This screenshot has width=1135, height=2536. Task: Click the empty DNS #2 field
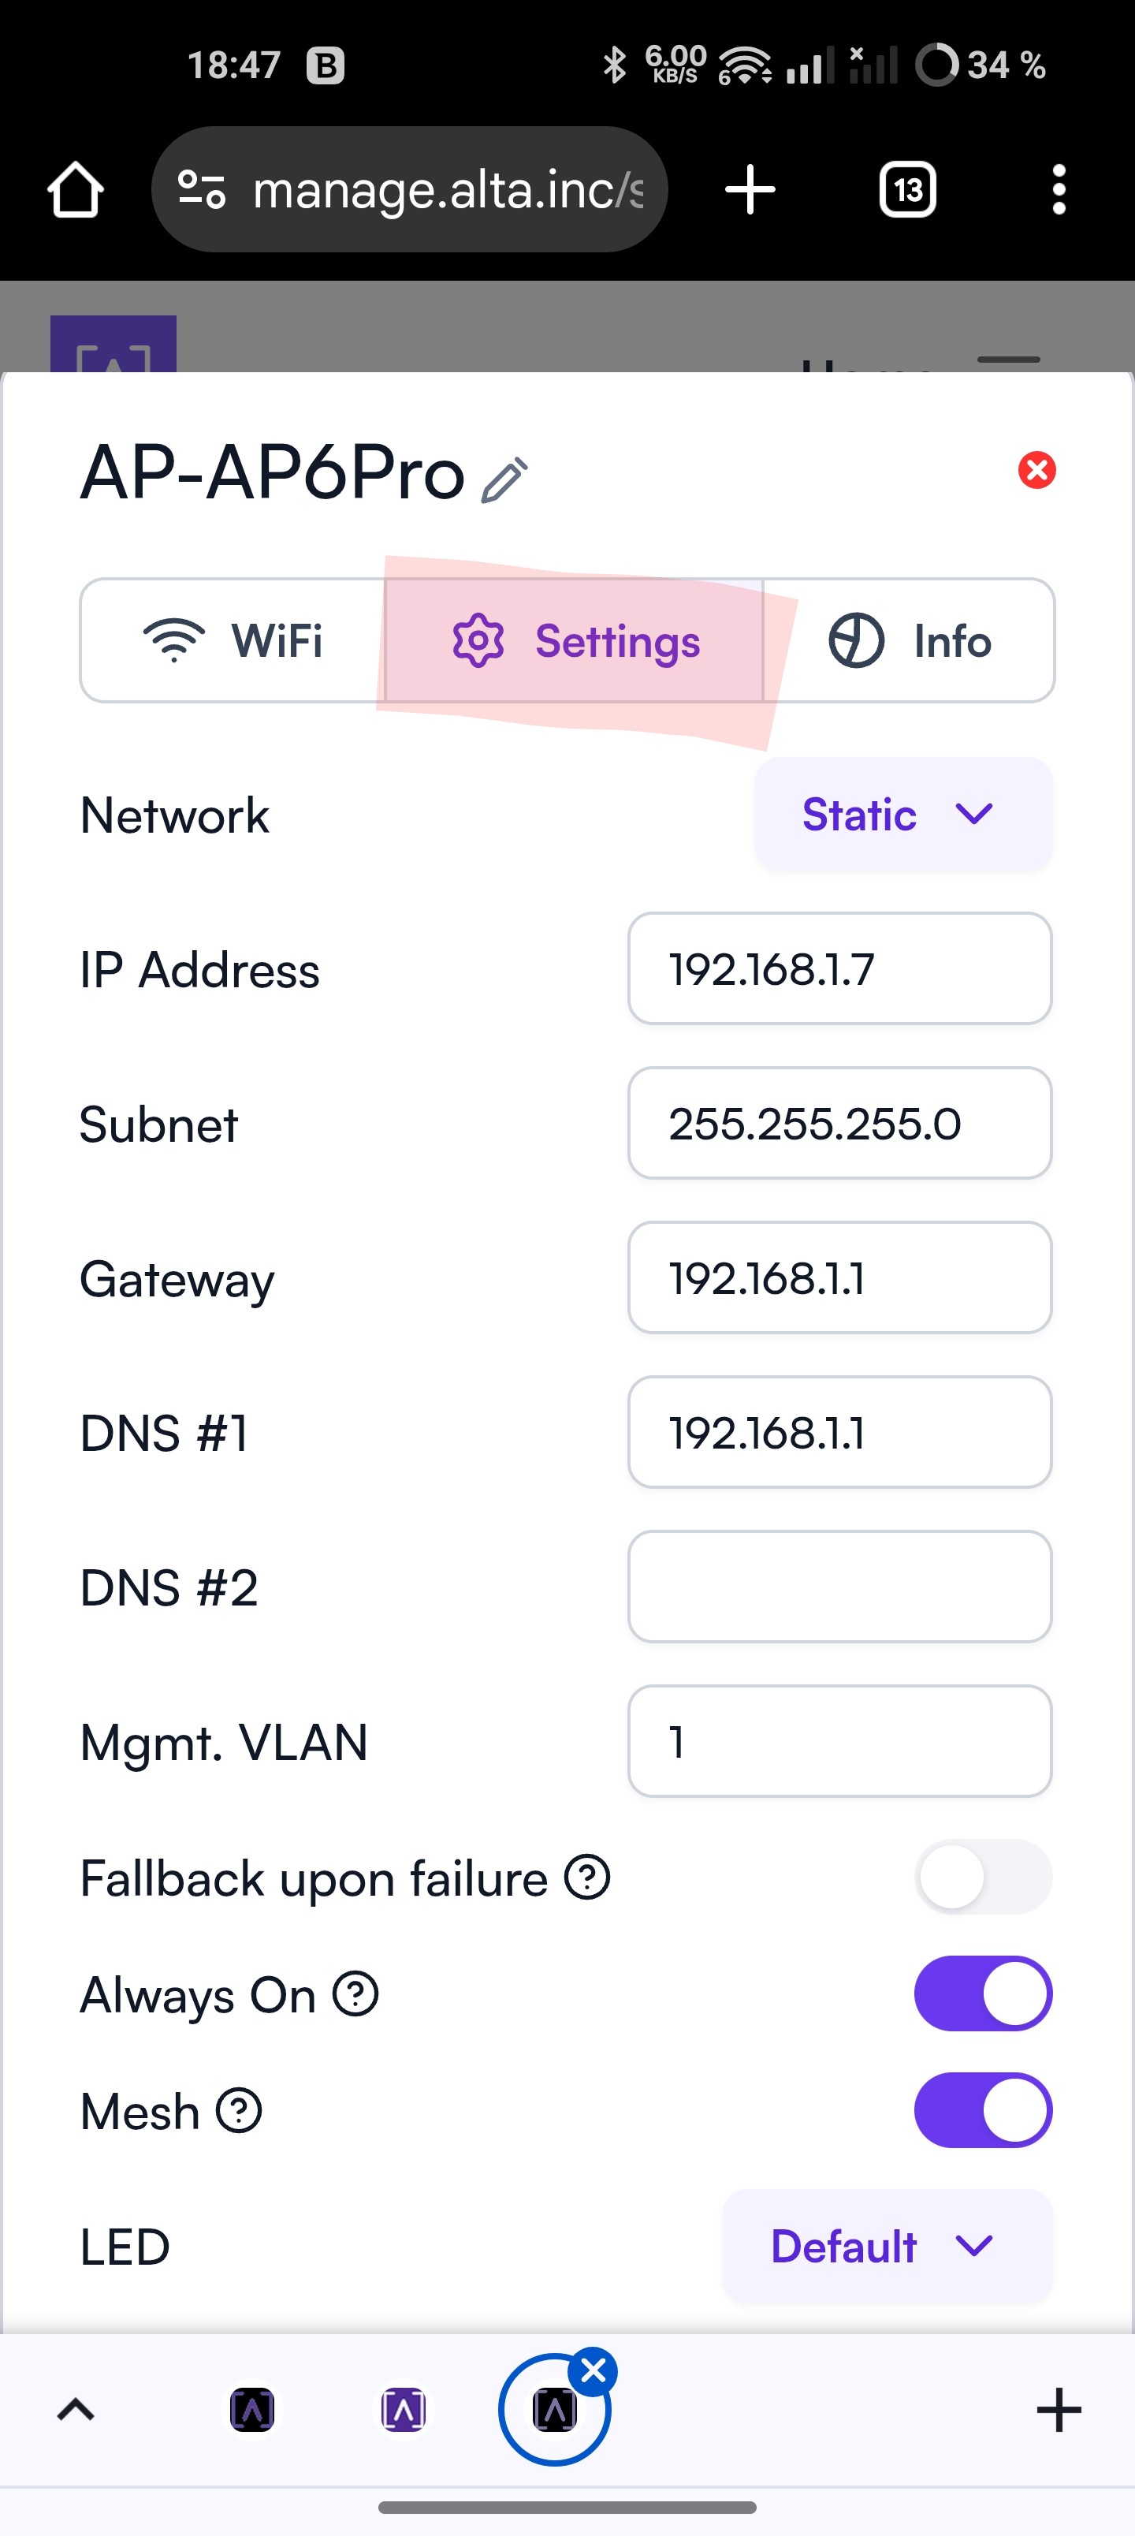tap(839, 1586)
